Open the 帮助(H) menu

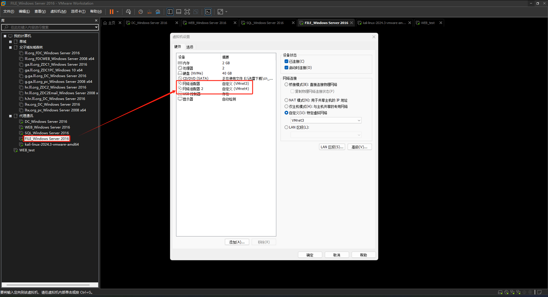(x=96, y=11)
